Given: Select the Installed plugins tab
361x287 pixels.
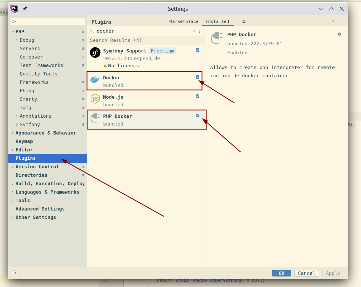Looking at the screenshot, I should (x=218, y=21).
